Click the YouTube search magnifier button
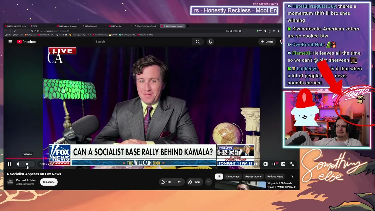Image resolution: width=375 pixels, height=211 pixels. 198,42
